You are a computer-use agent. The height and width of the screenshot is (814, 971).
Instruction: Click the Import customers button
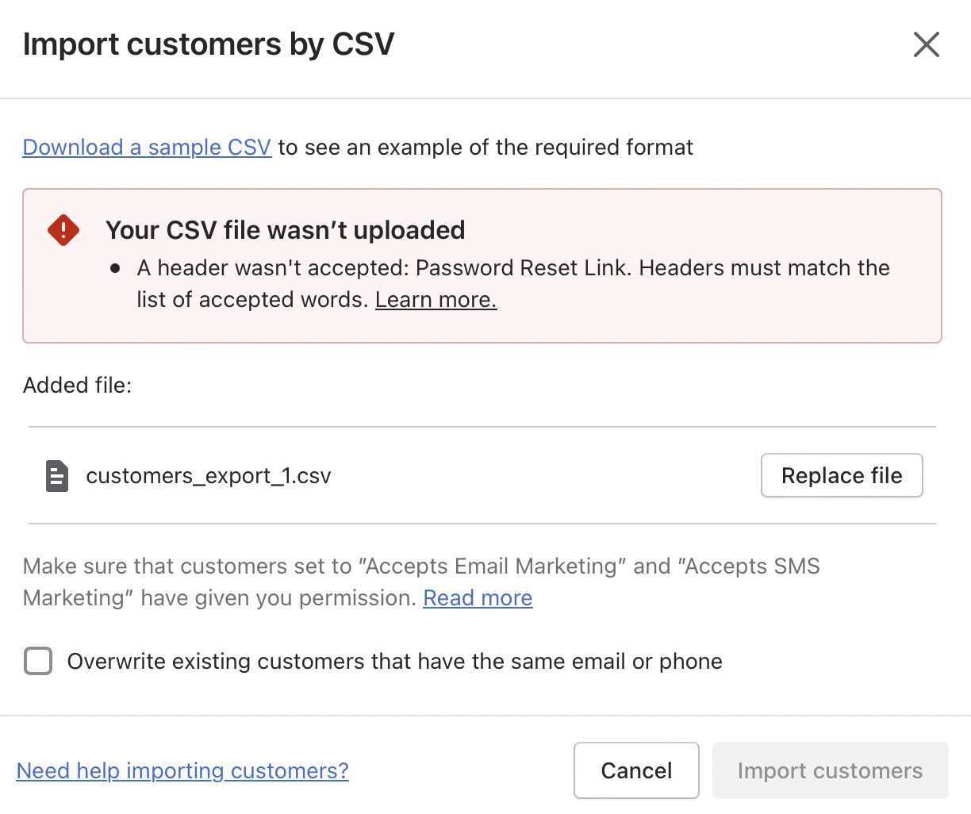coord(830,770)
